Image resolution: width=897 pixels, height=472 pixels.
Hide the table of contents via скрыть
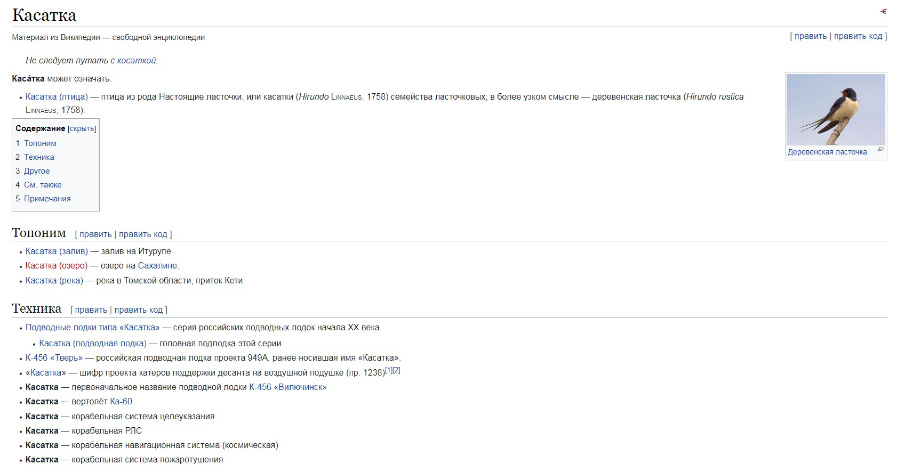[82, 129]
